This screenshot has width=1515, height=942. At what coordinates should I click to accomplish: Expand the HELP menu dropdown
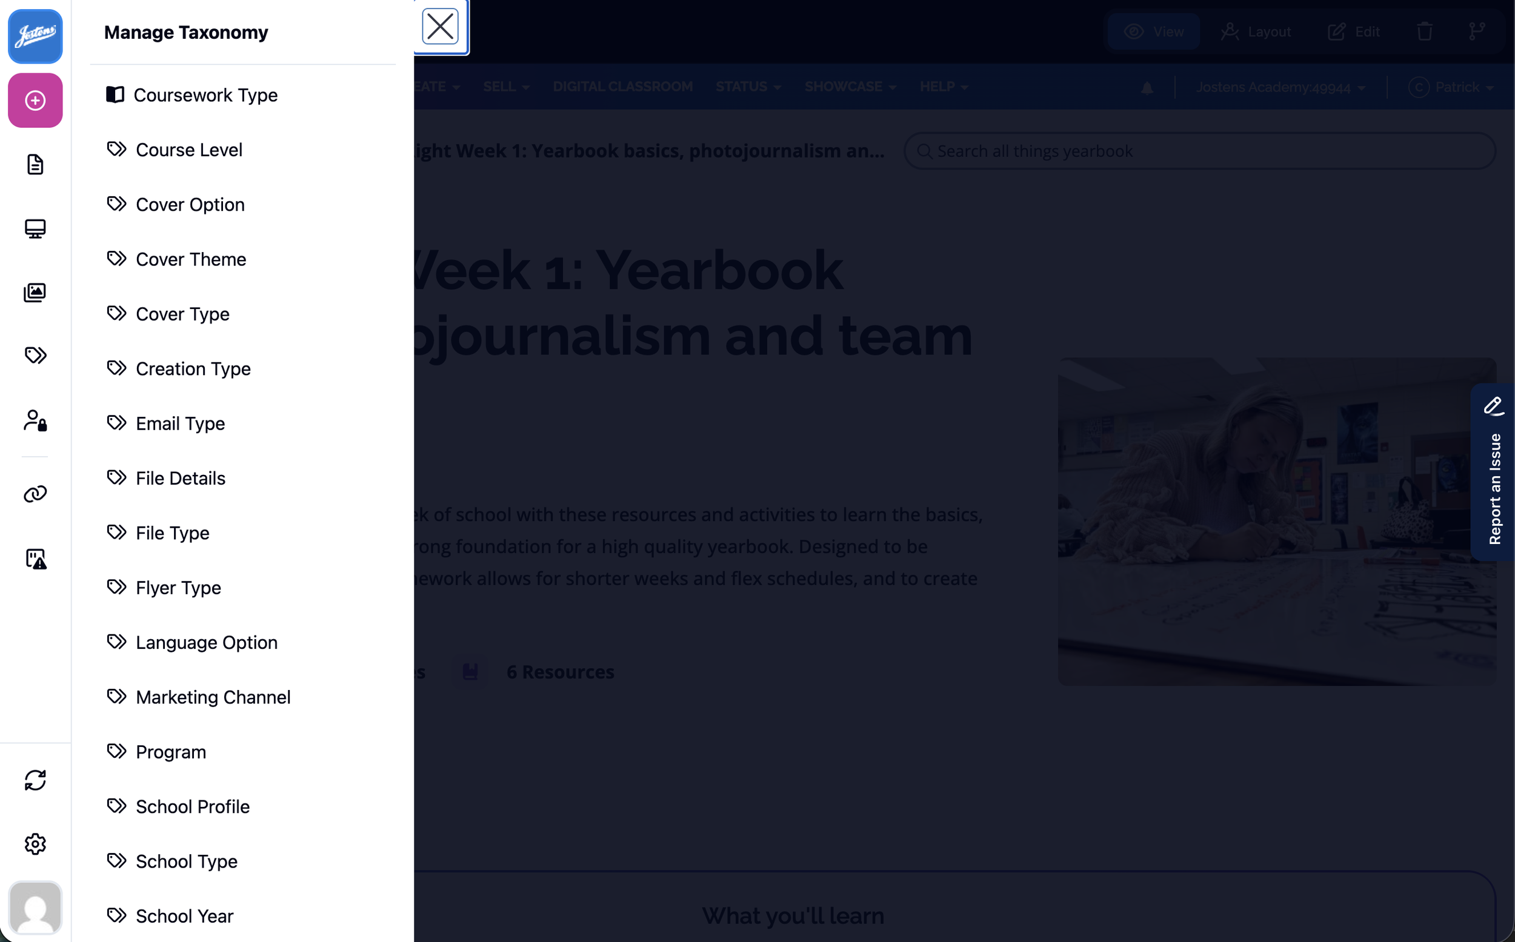[944, 87]
